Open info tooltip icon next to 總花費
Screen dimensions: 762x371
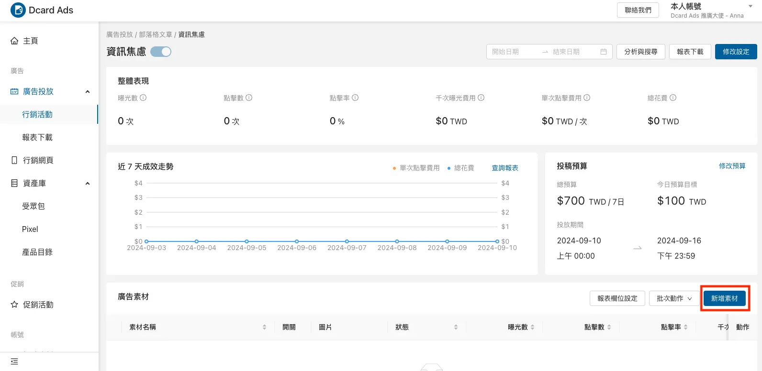pyautogui.click(x=673, y=98)
